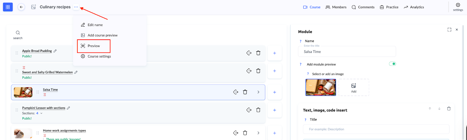The height and width of the screenshot is (140, 467).
Task: Open the Analytics tab
Action: pos(414,7)
